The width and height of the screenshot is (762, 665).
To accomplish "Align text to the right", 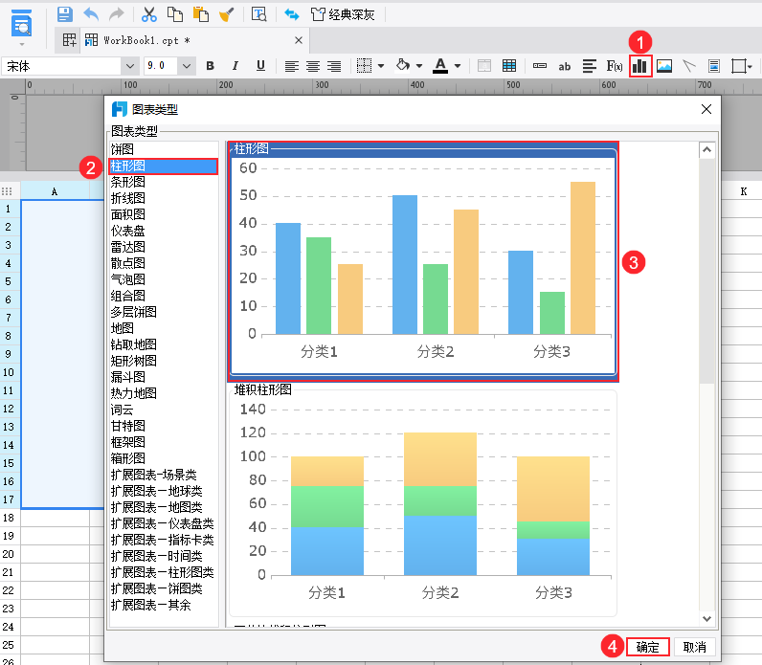I will [334, 66].
